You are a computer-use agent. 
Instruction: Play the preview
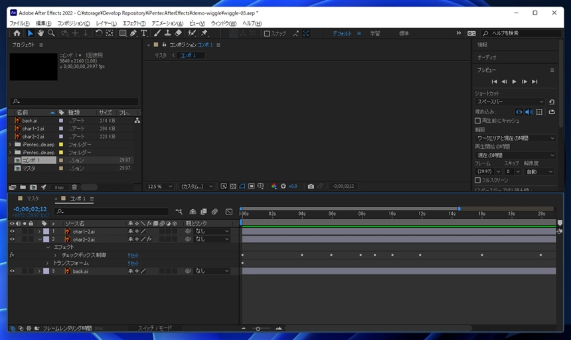coord(514,82)
